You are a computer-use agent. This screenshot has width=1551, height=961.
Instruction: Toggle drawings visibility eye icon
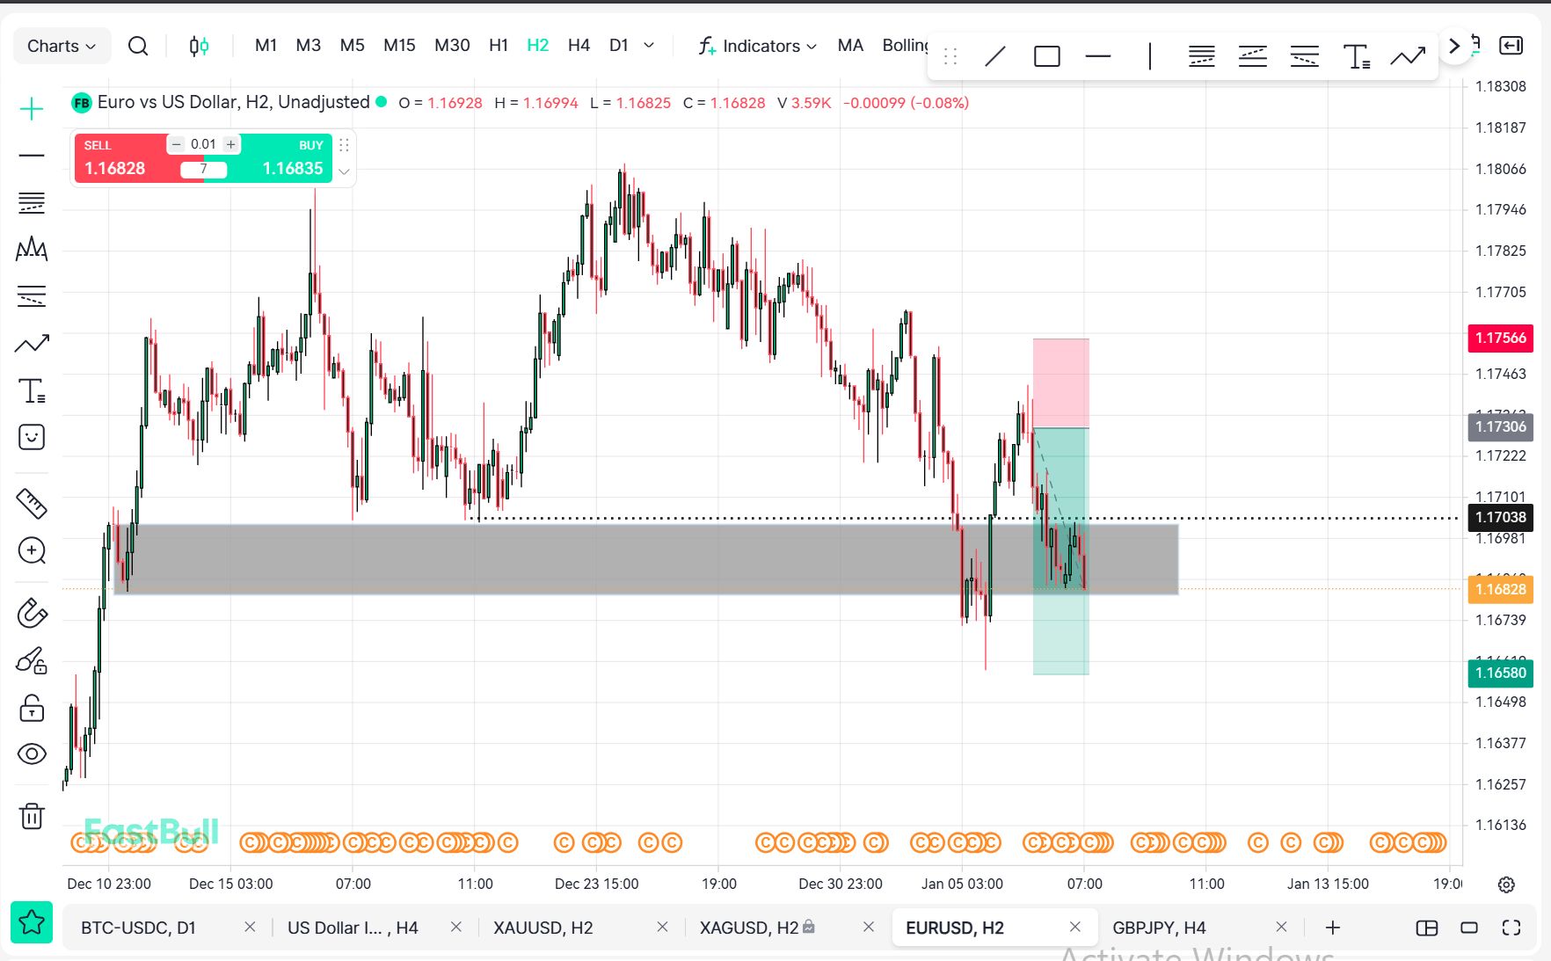(32, 754)
